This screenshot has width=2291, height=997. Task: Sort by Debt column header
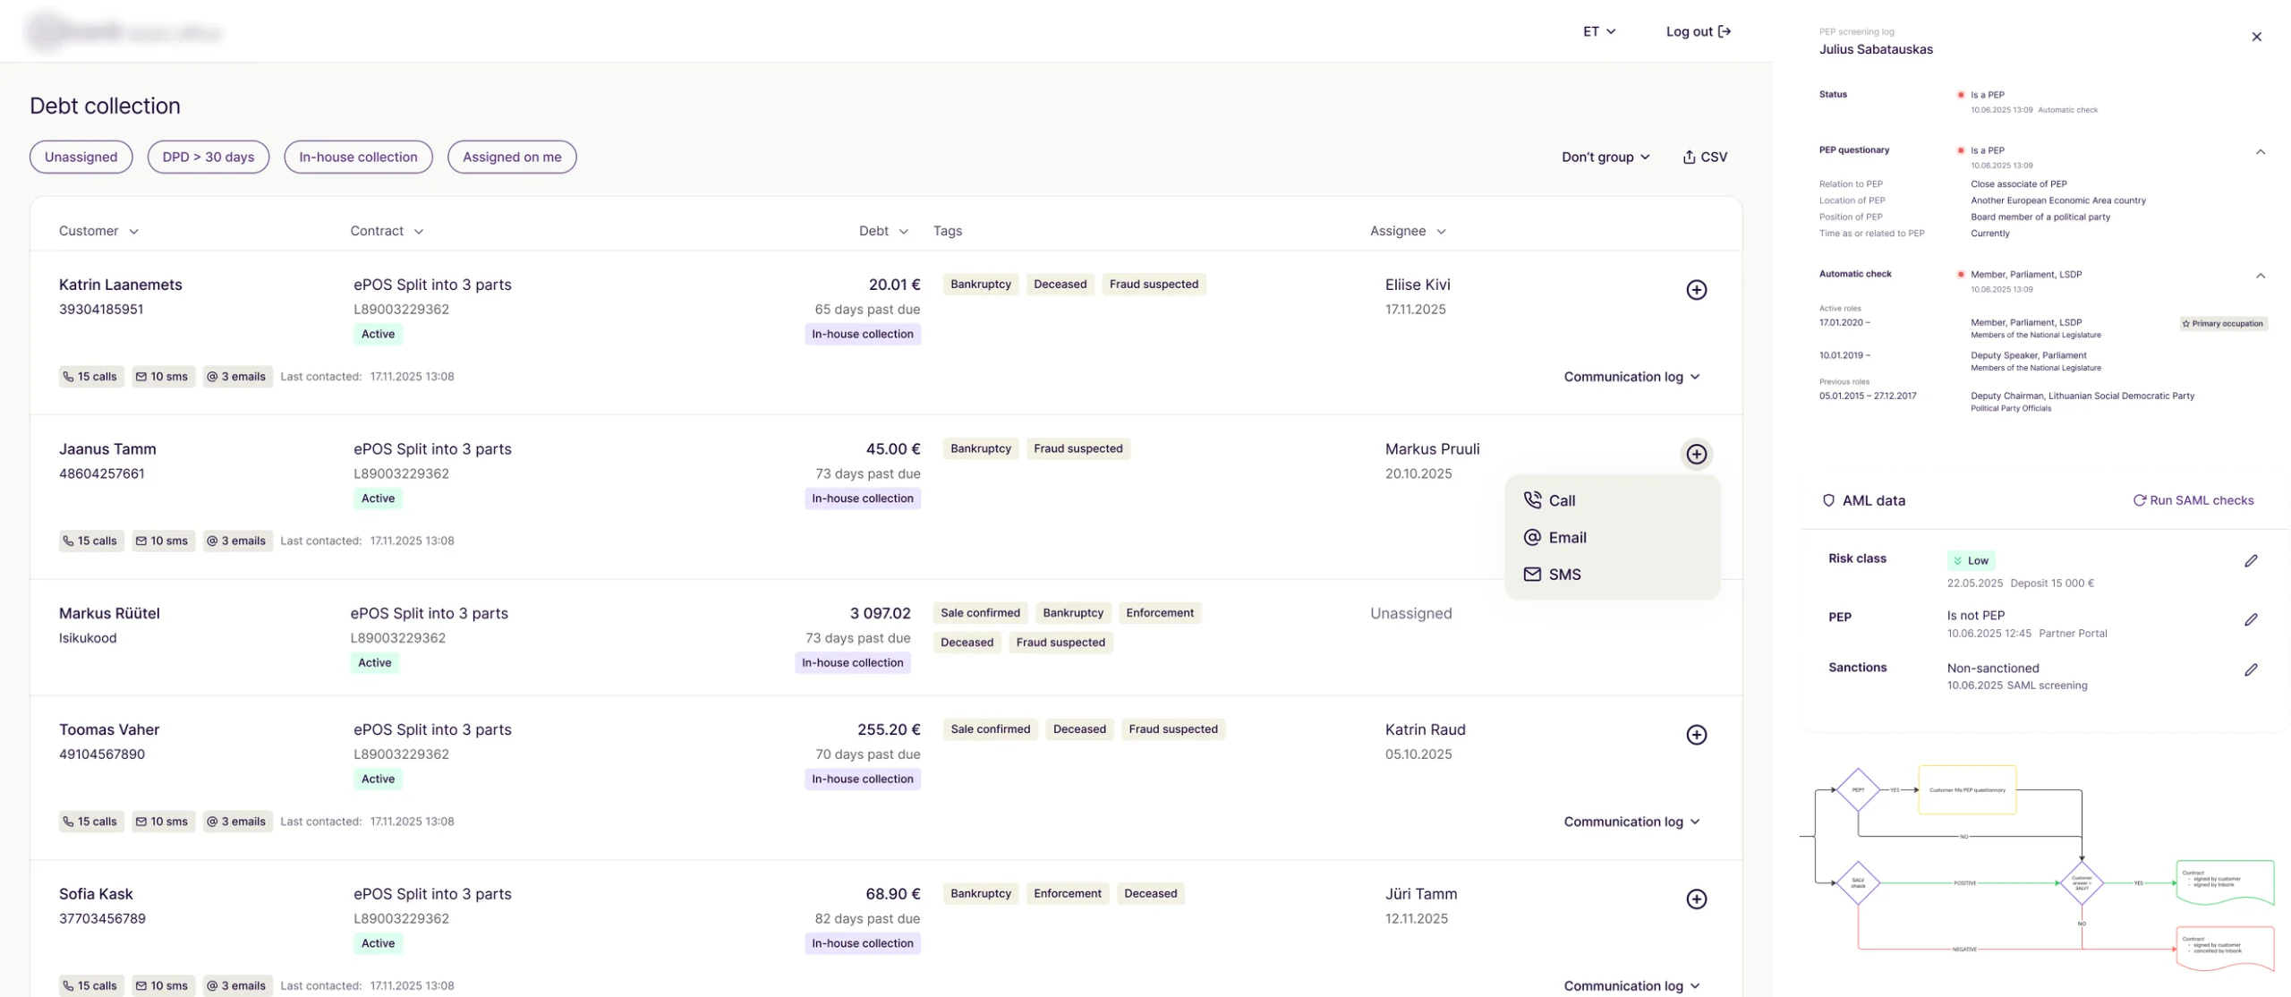point(883,231)
